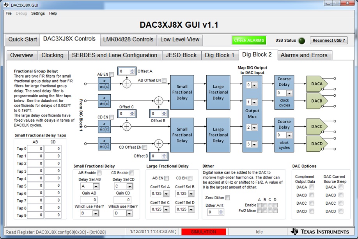Enable the AB EN checkbox near inverse sinc

pyautogui.click(x=112, y=74)
